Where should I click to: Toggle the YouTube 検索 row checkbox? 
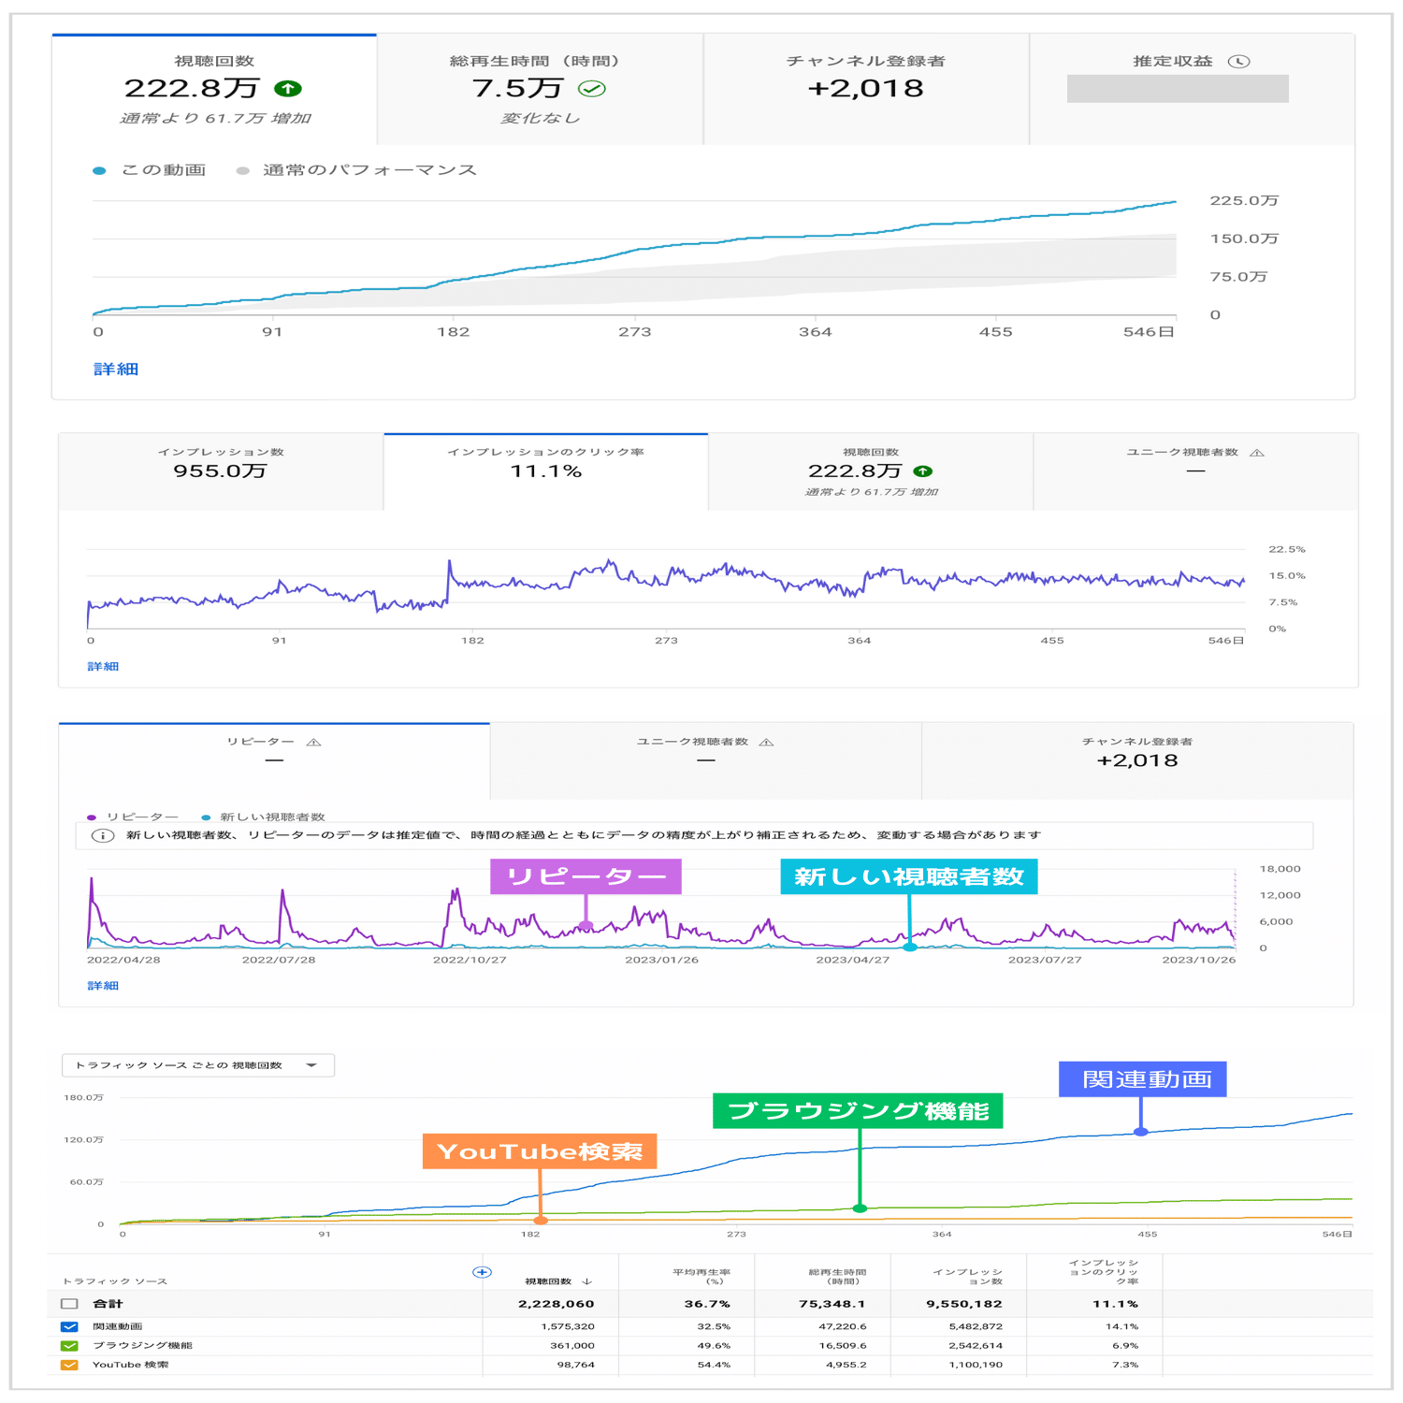pyautogui.click(x=69, y=1365)
